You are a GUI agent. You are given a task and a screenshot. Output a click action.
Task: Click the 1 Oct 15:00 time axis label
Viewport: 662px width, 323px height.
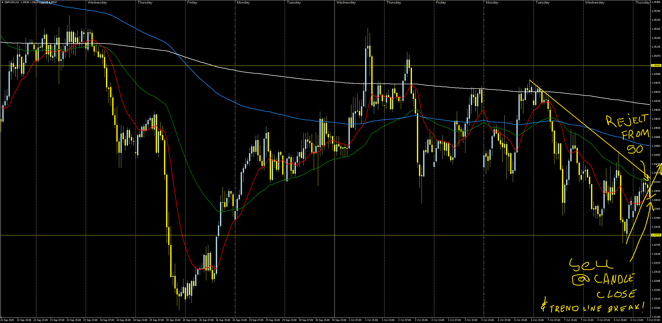[372, 320]
